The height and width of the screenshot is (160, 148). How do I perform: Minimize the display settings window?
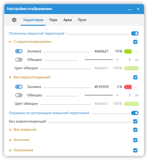pyautogui.click(x=130, y=9)
